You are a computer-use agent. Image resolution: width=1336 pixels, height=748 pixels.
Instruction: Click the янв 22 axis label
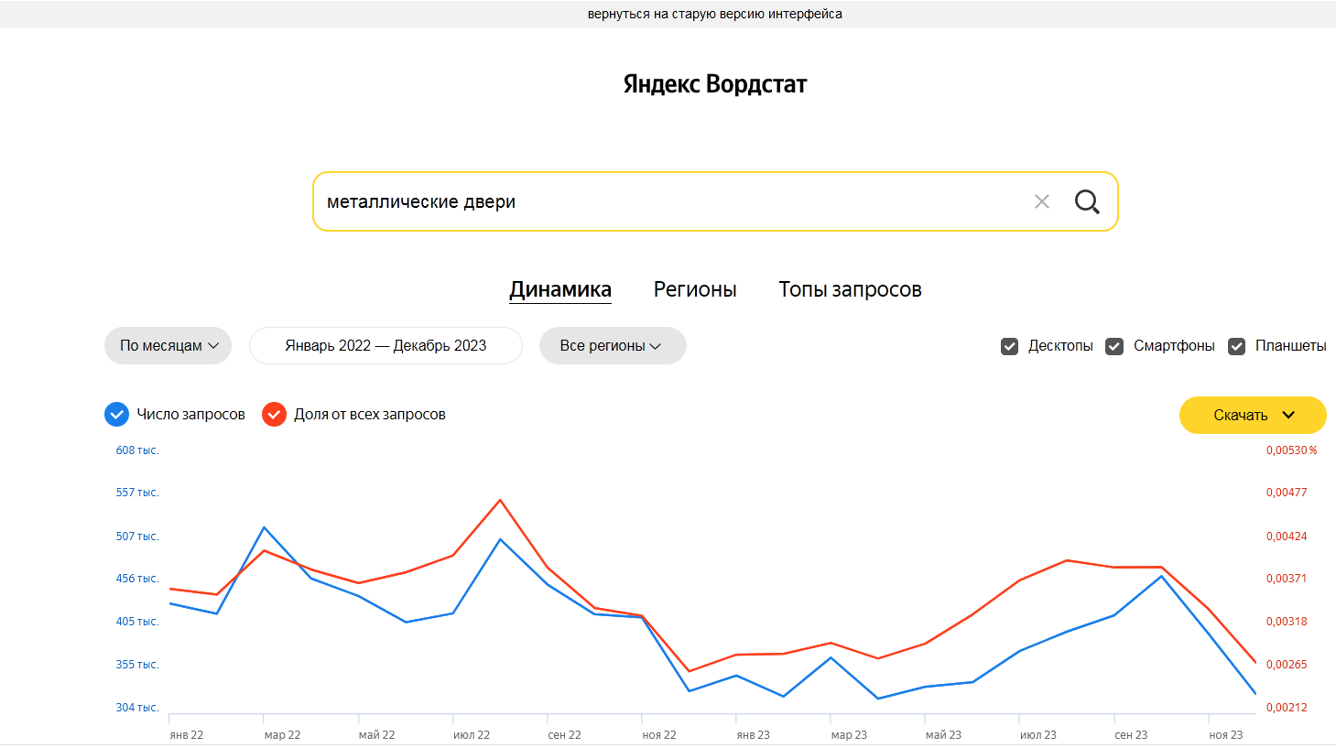[x=187, y=735]
